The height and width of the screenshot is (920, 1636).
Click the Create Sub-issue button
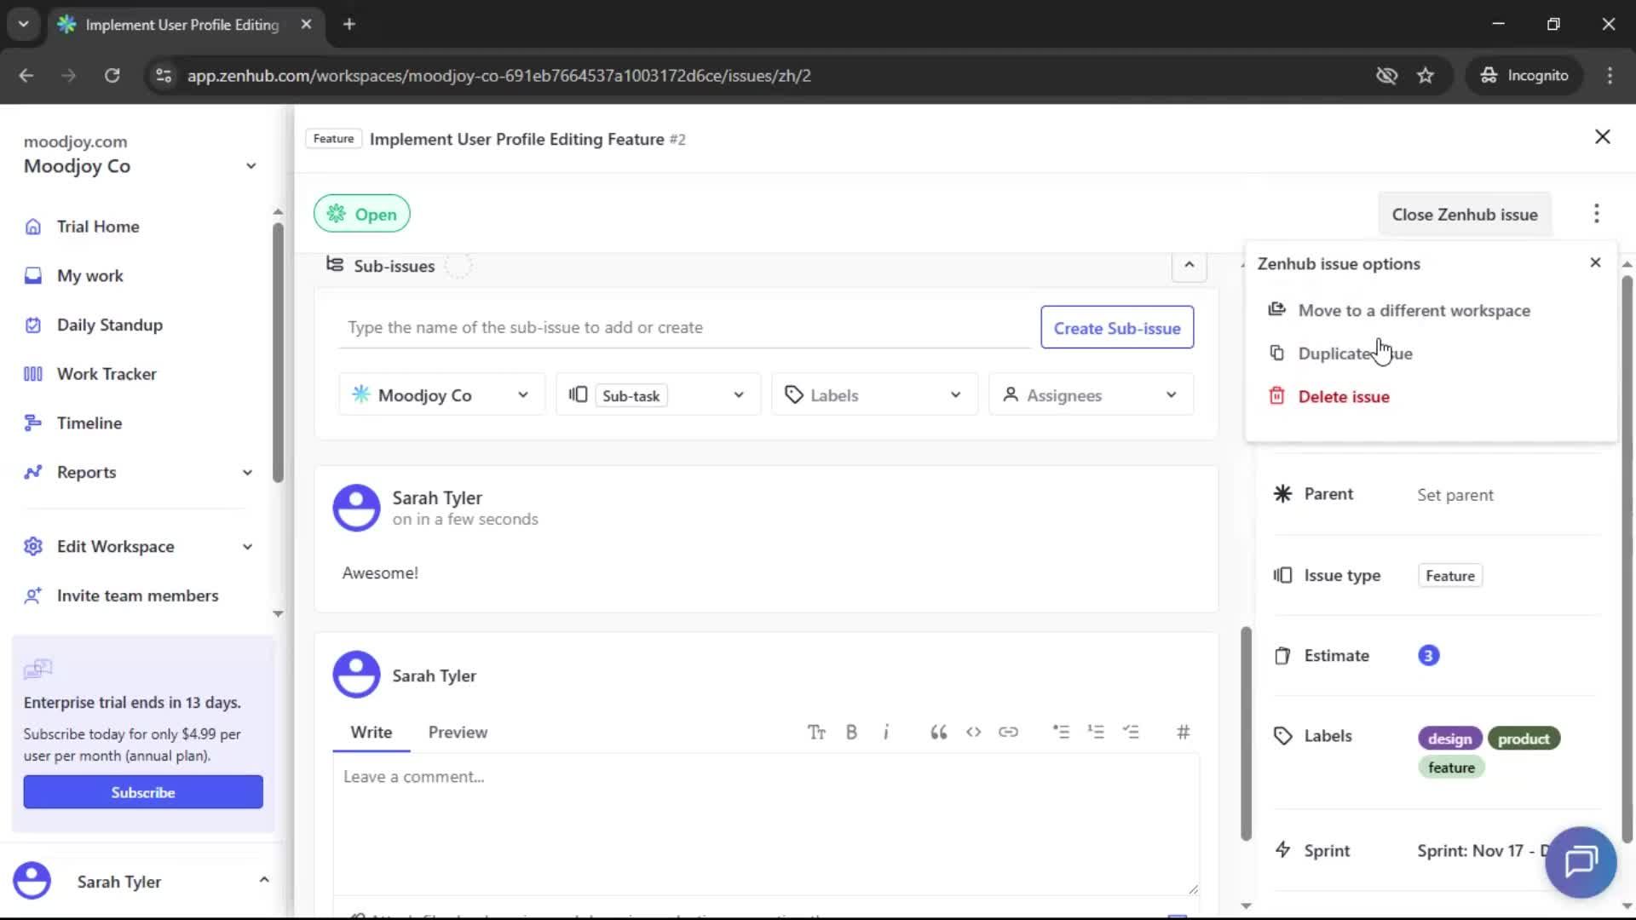pyautogui.click(x=1117, y=327)
